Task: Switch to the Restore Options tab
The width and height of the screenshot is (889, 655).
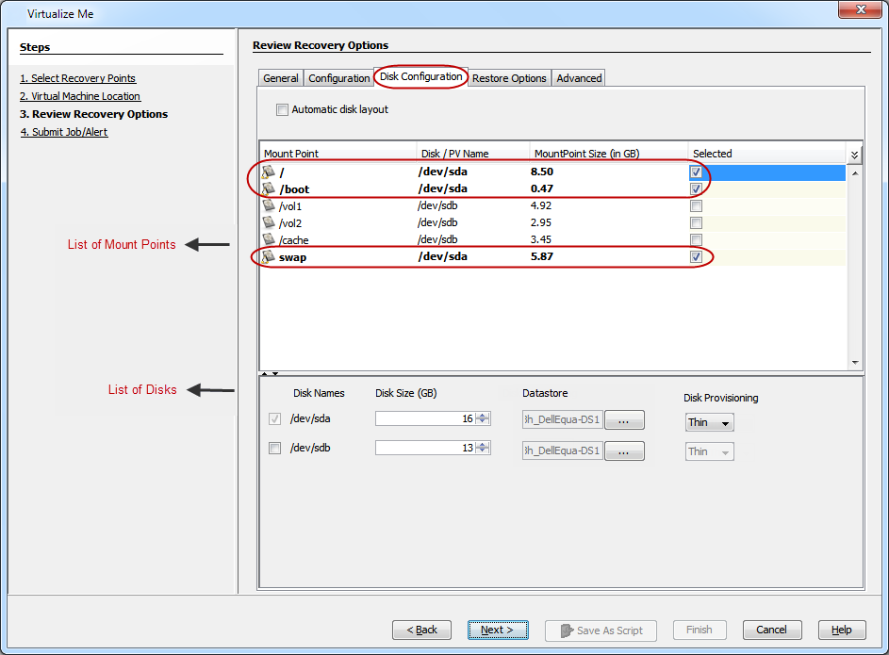Action: click(x=509, y=78)
